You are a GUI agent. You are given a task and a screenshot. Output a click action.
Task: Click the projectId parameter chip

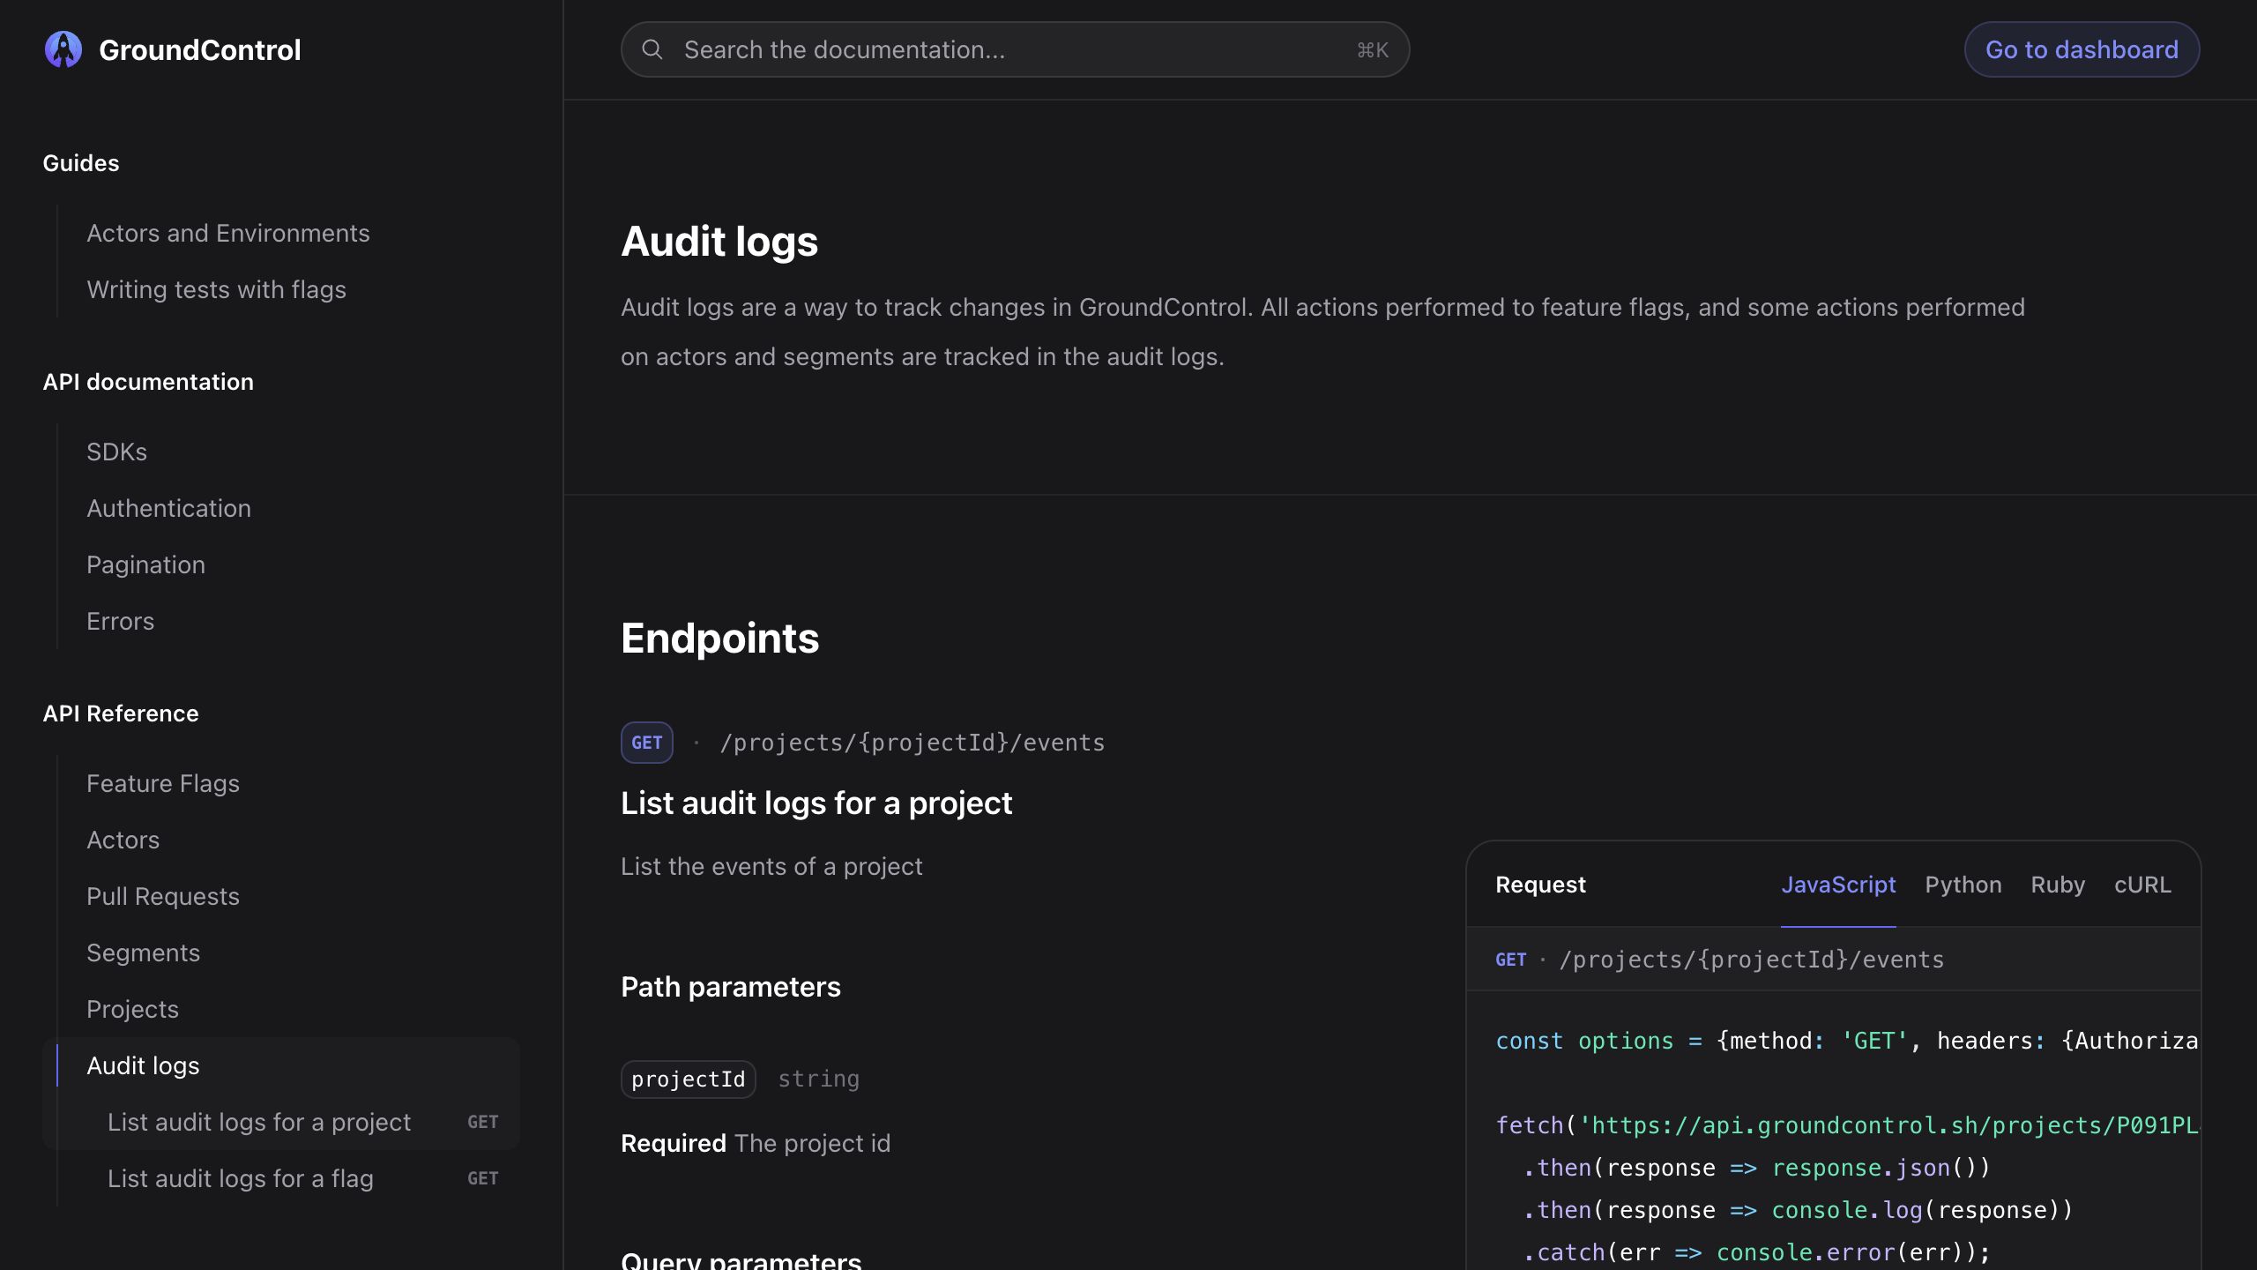pos(689,1079)
